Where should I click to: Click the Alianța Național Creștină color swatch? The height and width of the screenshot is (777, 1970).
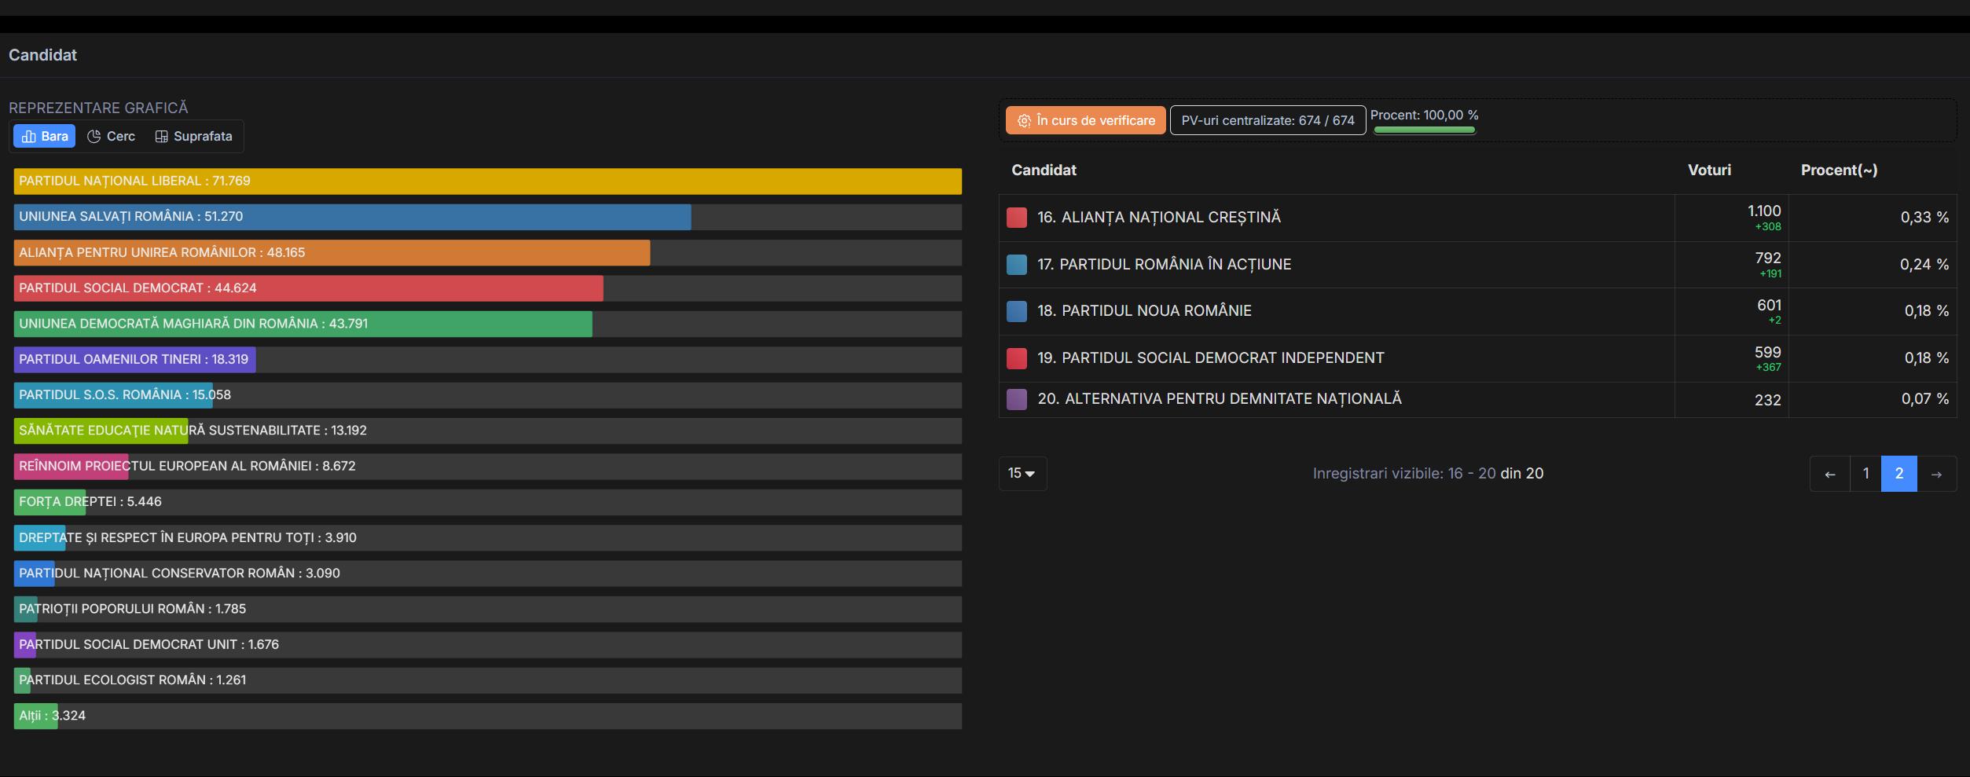1016,218
